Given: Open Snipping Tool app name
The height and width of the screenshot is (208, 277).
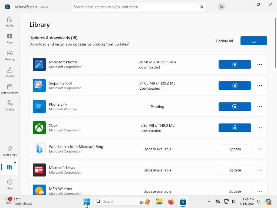Looking at the screenshot, I should click(60, 83).
